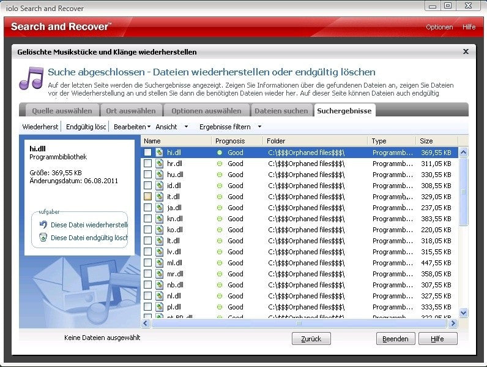Click the horizontal scrollbar left arrow
Screen dimensions: 487x367
tap(146, 323)
